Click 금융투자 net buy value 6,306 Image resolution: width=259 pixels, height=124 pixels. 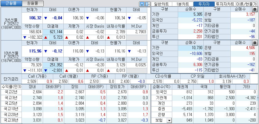tap(198, 65)
